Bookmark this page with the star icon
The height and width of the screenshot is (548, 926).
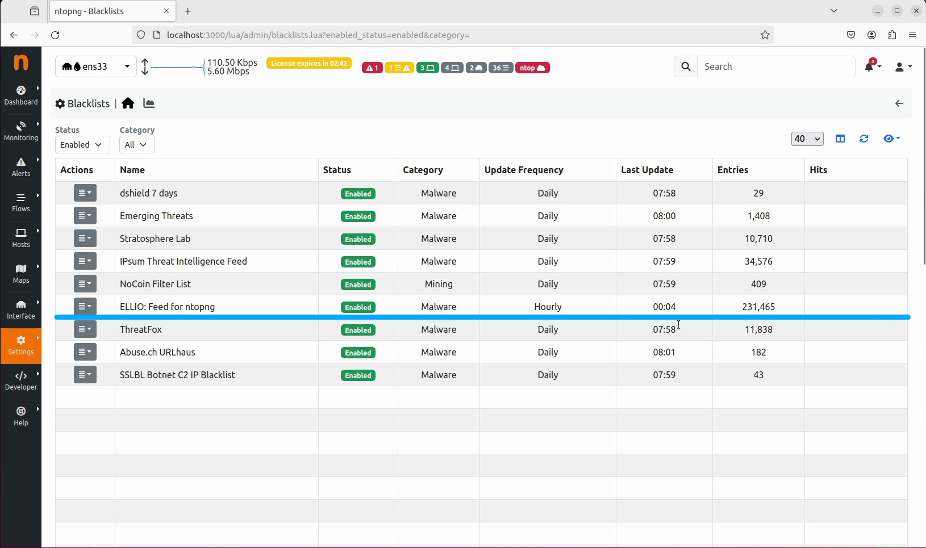coord(765,35)
